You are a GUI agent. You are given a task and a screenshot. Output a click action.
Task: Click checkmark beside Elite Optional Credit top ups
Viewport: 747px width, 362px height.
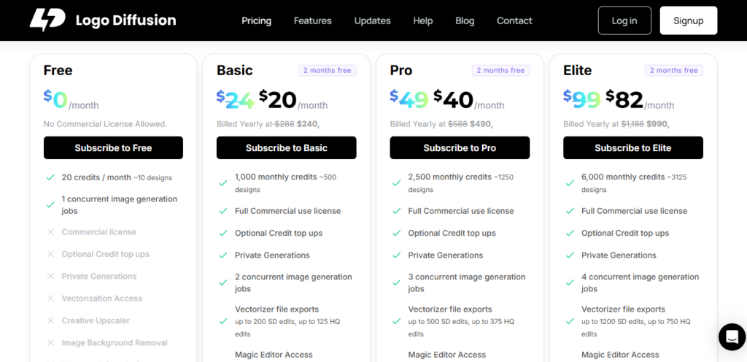[570, 234]
